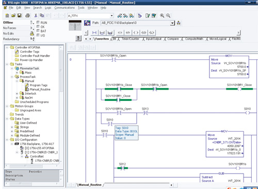Expand the Strings data type node
The width and height of the screenshot is (258, 189).
point(12,127)
